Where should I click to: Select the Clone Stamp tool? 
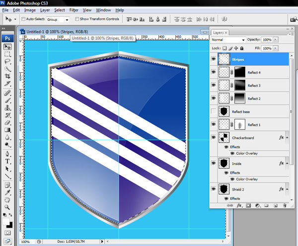[x=7, y=108]
